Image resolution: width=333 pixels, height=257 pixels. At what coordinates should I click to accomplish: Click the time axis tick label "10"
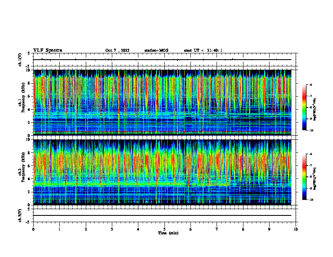click(x=296, y=229)
